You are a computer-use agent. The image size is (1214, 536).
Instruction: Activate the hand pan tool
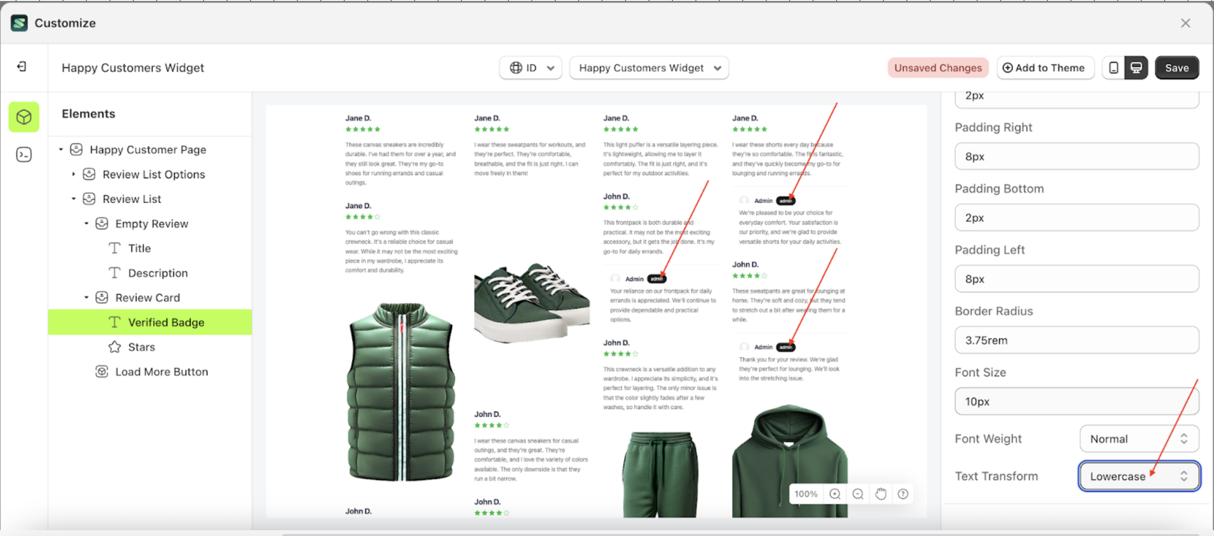[x=881, y=494]
